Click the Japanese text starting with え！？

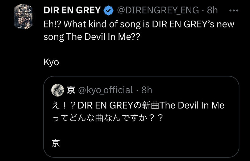[138, 105]
